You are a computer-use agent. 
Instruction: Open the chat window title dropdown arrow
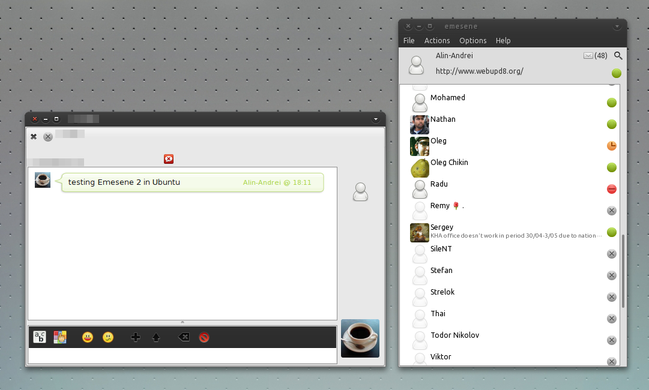[375, 119]
